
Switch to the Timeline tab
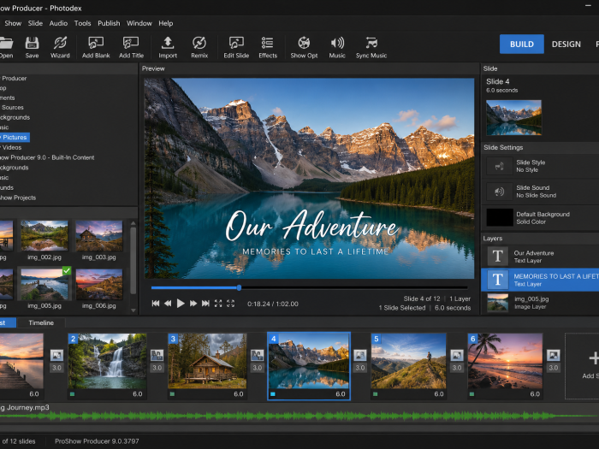point(41,323)
